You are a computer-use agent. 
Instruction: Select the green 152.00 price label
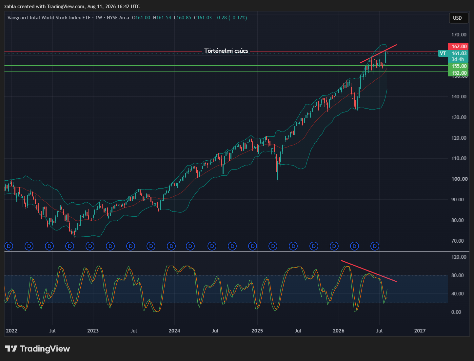[x=458, y=73]
